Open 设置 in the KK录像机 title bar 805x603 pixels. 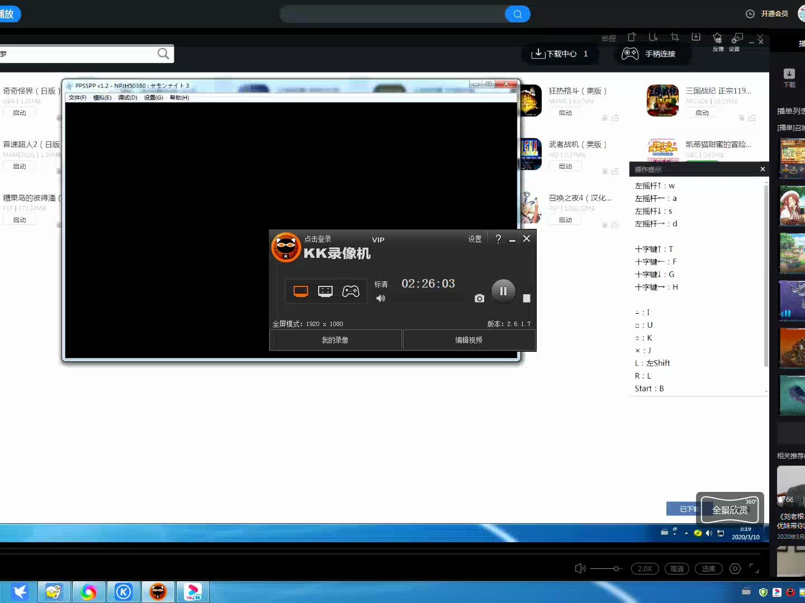pos(475,239)
